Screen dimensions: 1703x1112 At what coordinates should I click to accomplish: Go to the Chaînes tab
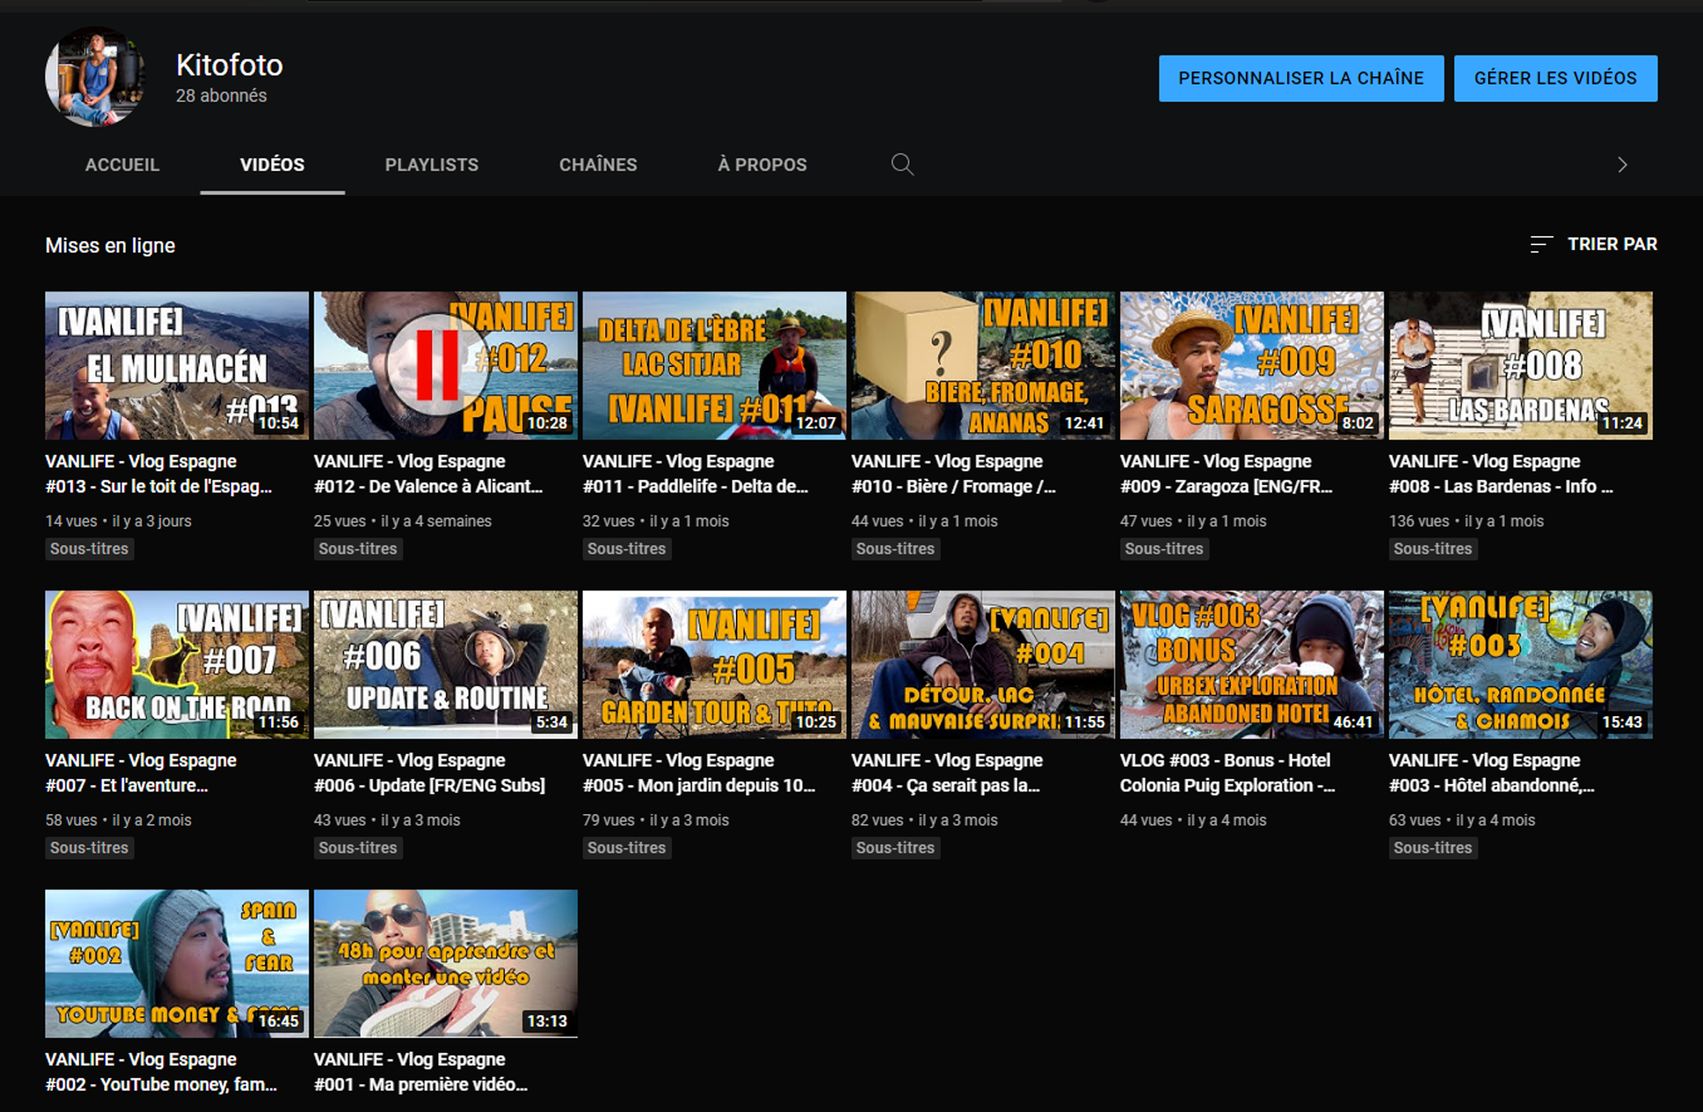coord(598,165)
